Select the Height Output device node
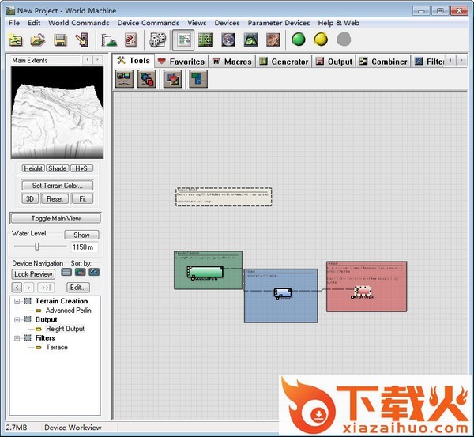The width and height of the screenshot is (474, 437). [x=363, y=291]
